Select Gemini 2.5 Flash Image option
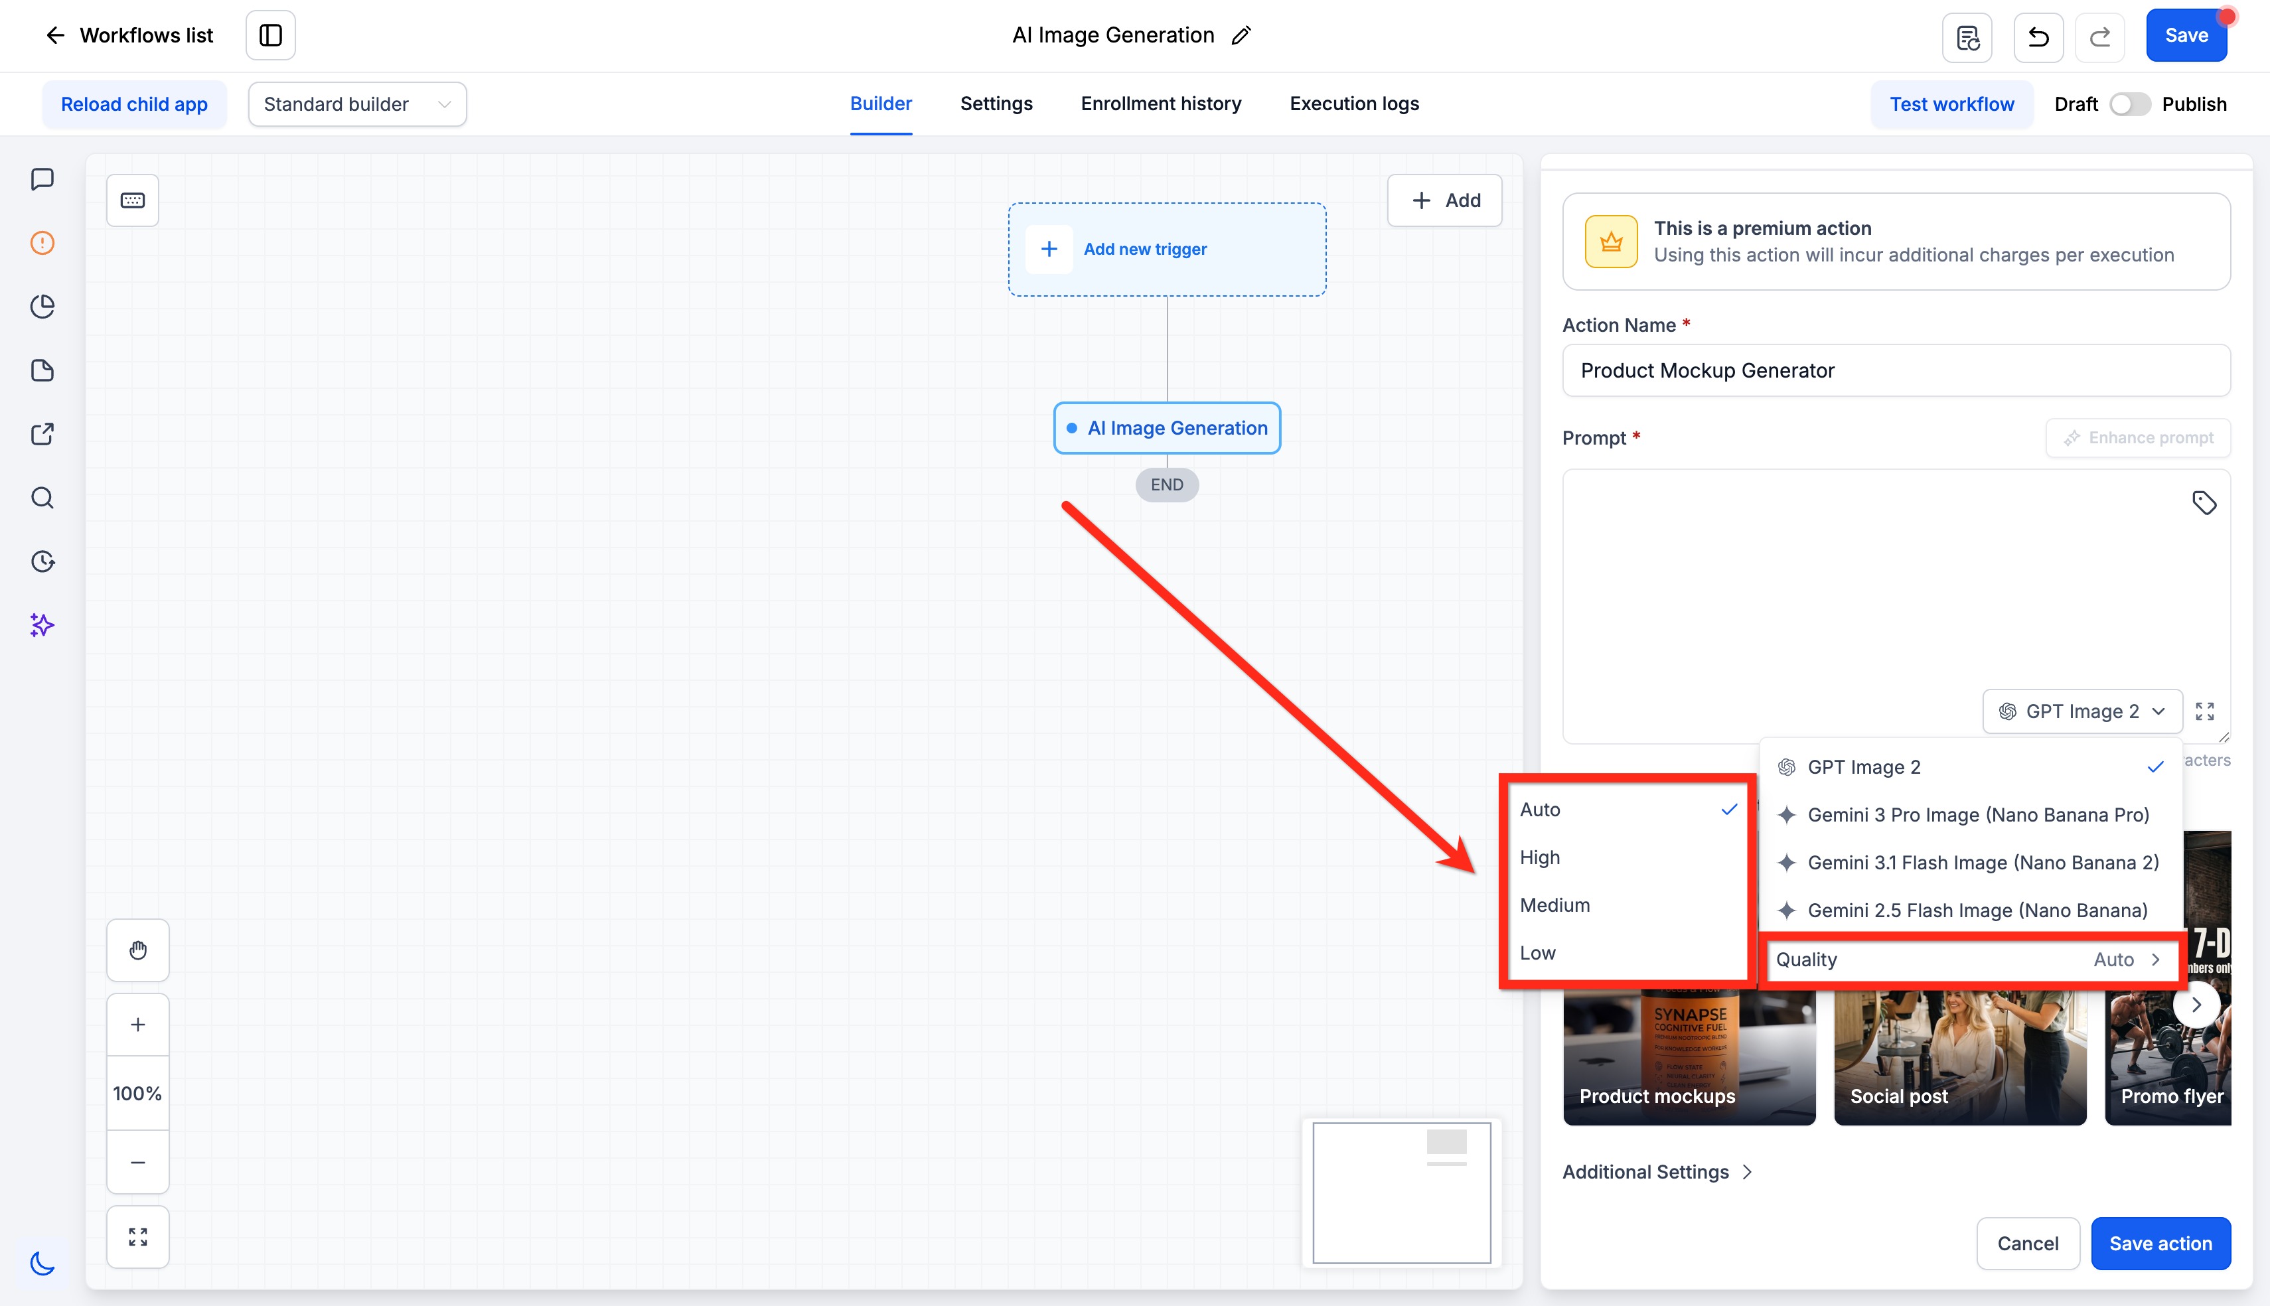 click(1971, 910)
